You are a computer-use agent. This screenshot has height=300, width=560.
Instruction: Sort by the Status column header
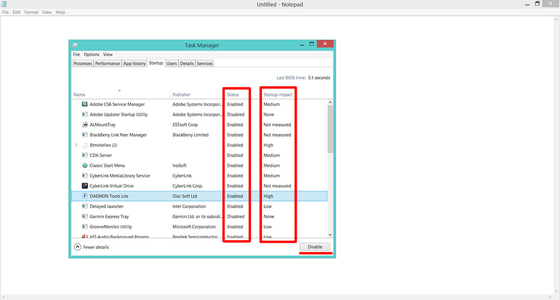(x=233, y=95)
